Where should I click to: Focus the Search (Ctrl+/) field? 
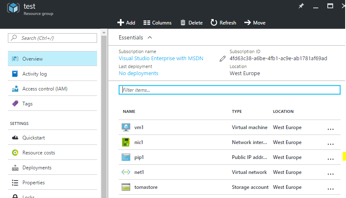point(53,38)
